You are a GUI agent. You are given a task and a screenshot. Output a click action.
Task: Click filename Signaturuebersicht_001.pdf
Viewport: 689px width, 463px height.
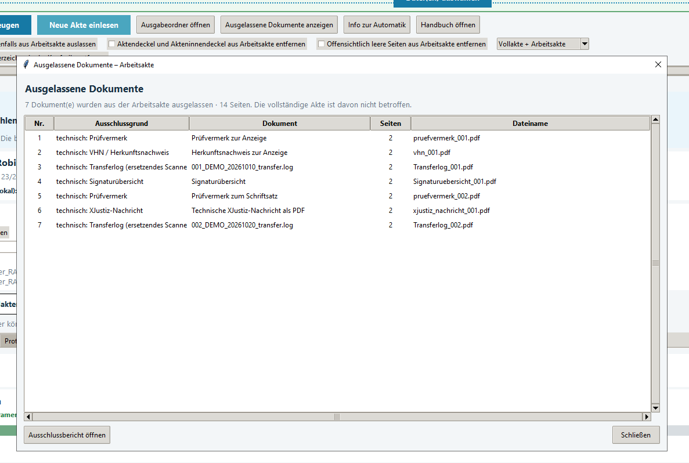coord(455,182)
